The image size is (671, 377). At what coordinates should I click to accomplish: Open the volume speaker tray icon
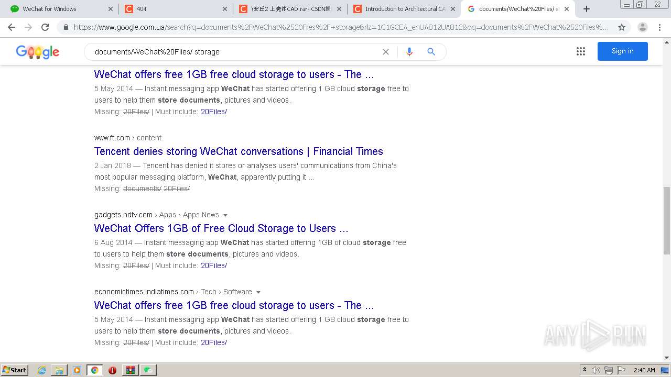(x=596, y=370)
